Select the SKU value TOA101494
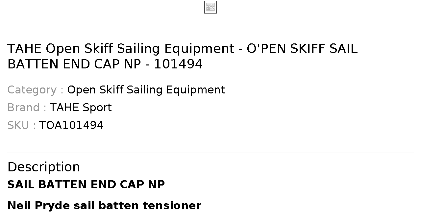 click(71, 125)
